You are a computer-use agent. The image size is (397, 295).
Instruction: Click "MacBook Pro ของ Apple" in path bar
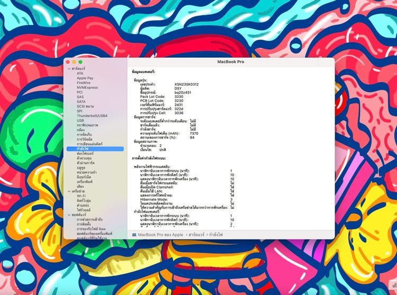coord(161,234)
